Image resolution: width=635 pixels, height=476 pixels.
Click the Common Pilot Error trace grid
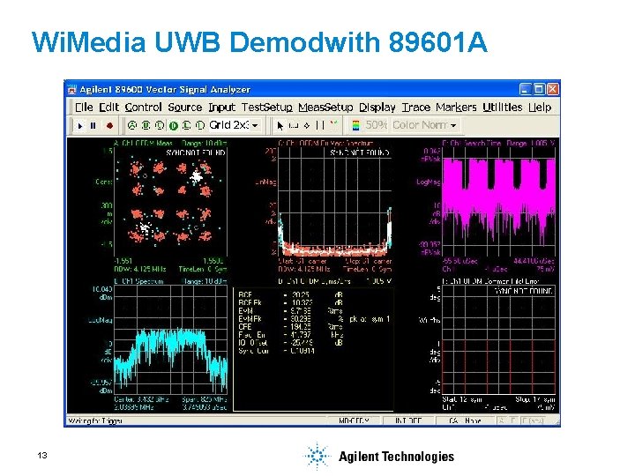coord(498,339)
